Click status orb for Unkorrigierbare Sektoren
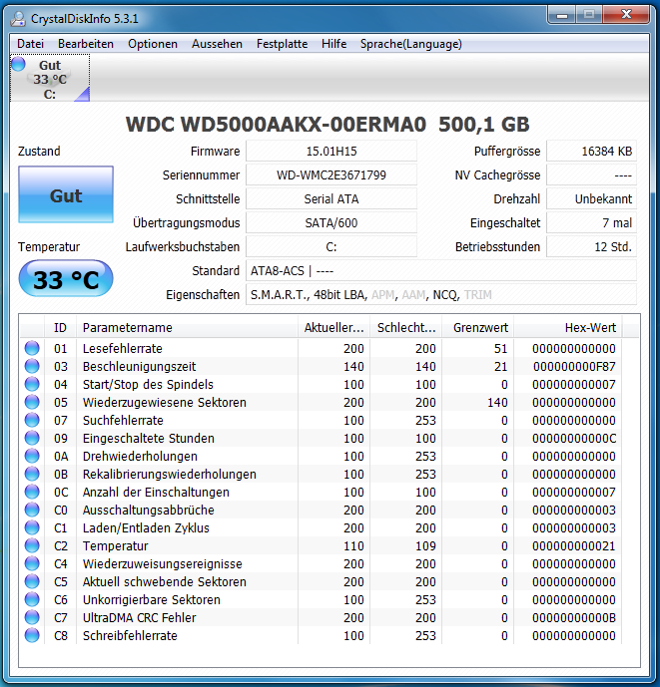The width and height of the screenshot is (660, 687). [x=32, y=600]
